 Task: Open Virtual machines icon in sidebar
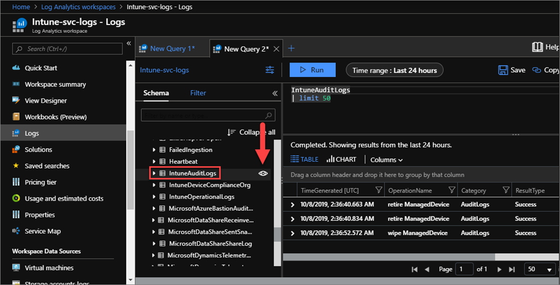point(16,268)
